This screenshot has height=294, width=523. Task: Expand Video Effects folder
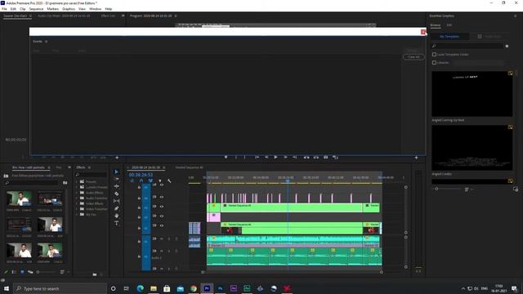click(x=77, y=203)
